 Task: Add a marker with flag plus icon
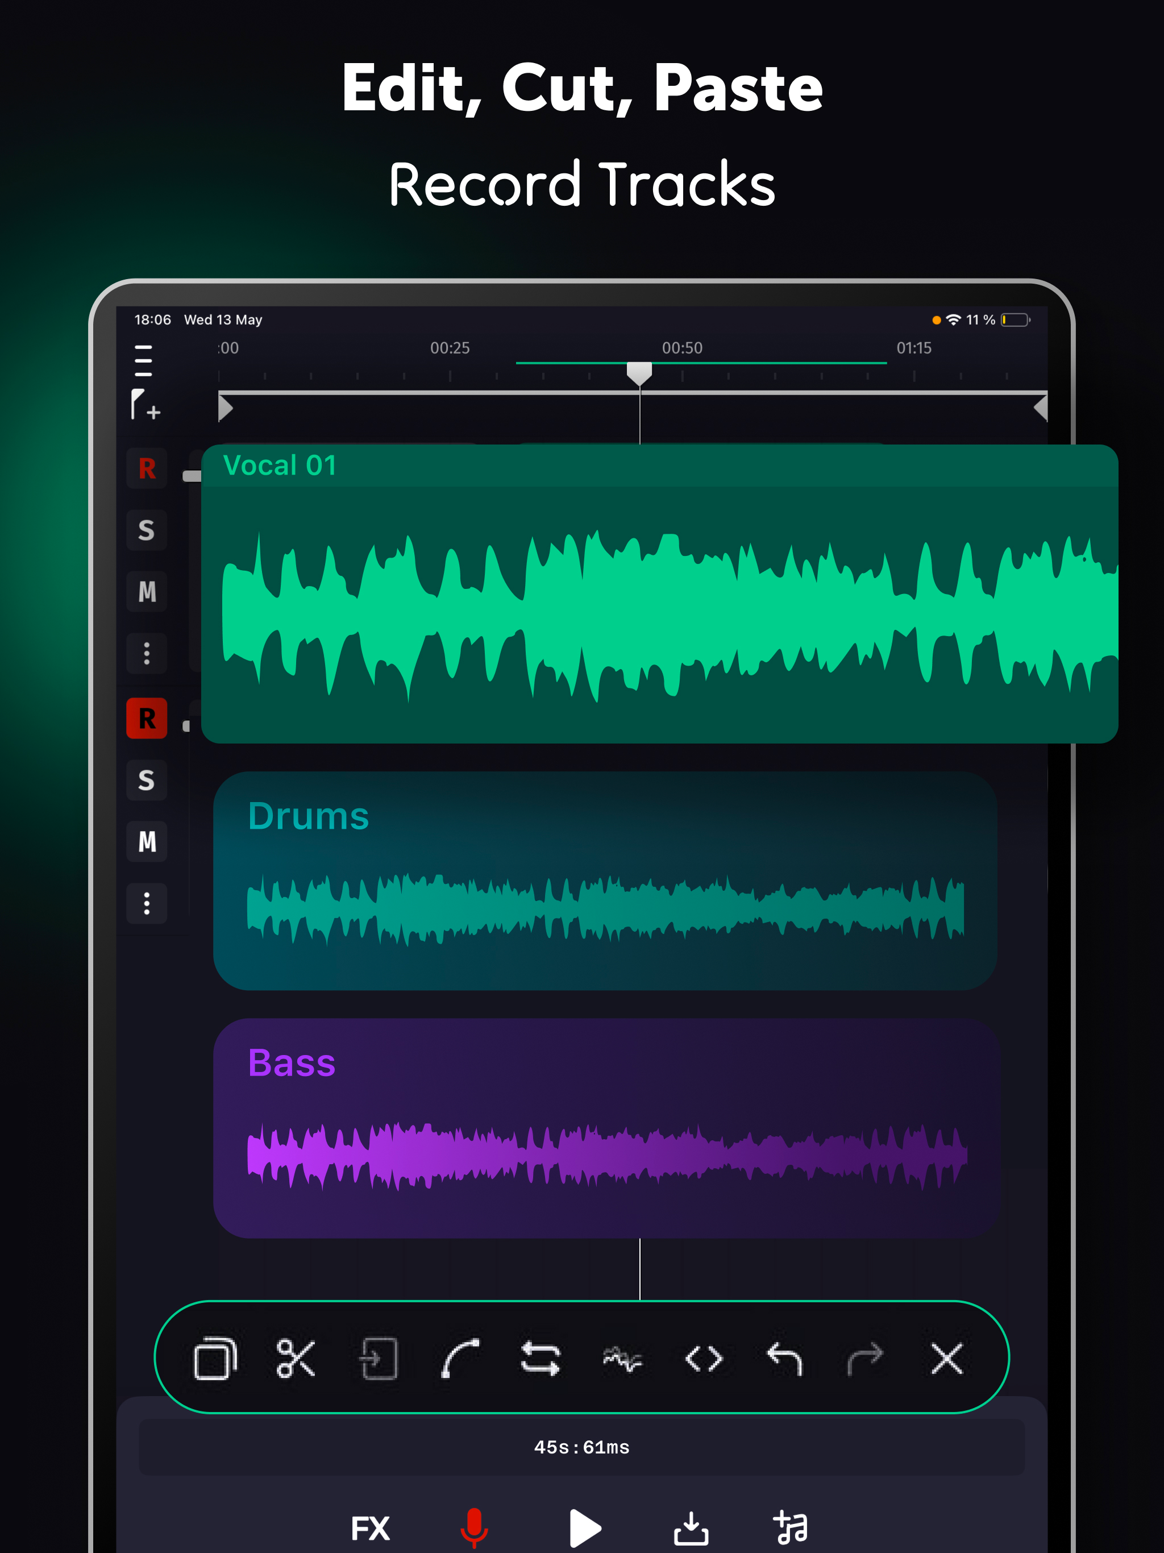click(x=145, y=405)
